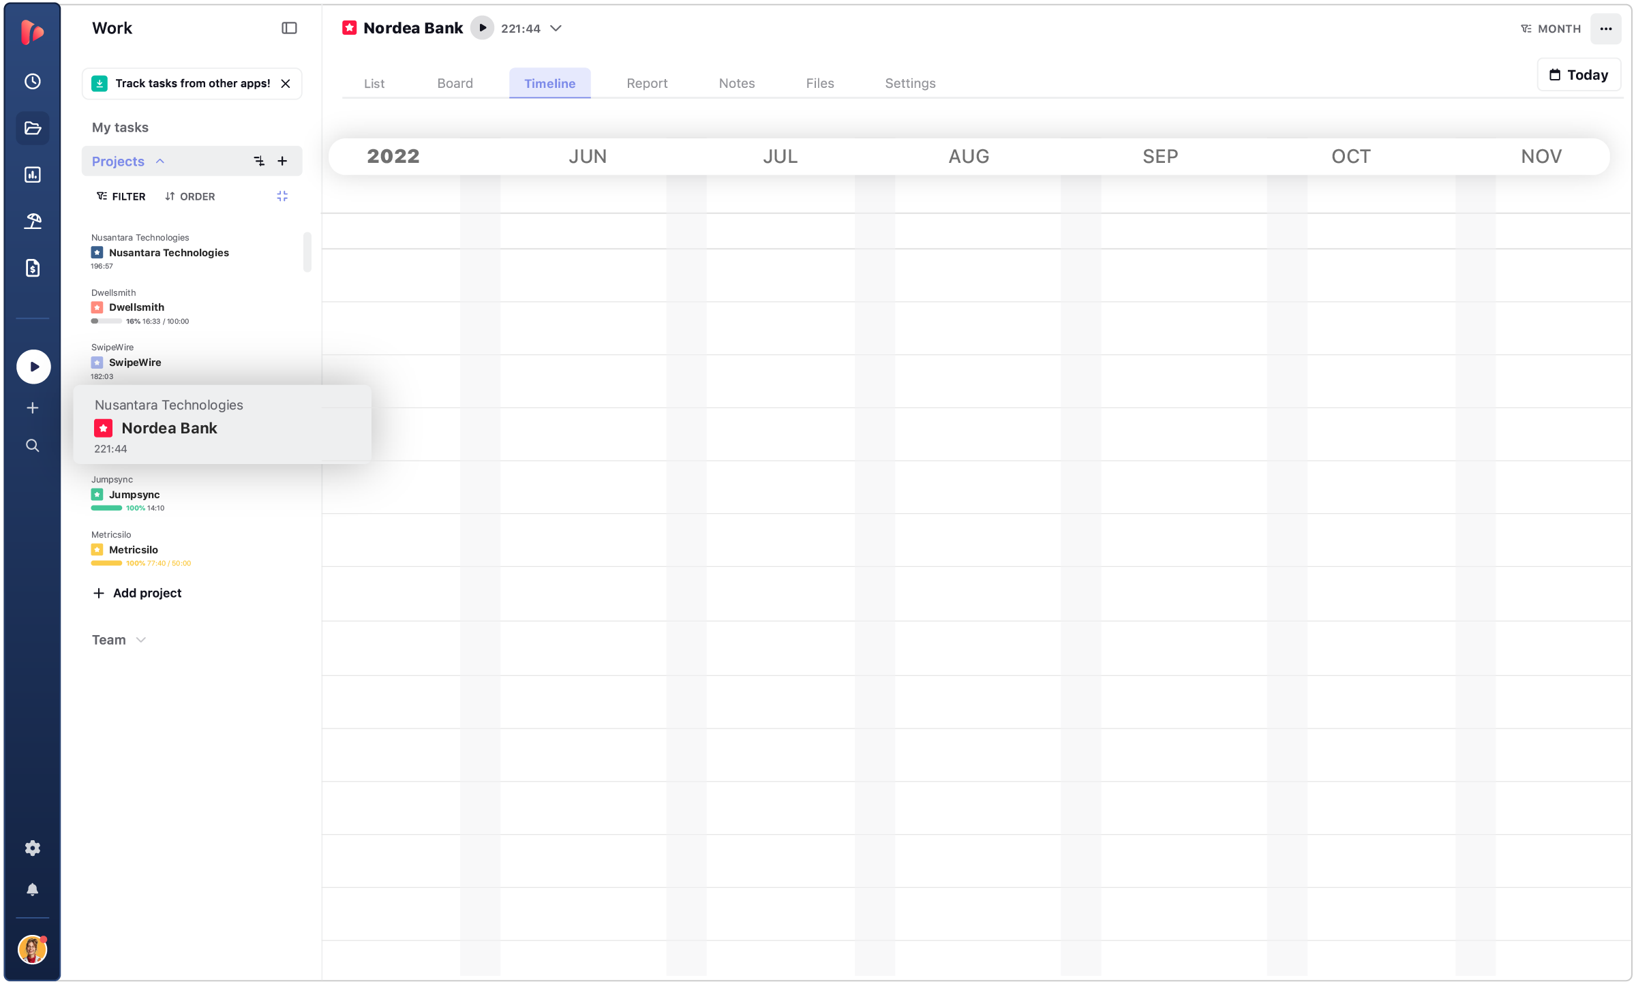Collapse all projects with shrink icon
The width and height of the screenshot is (1636, 984).
[282, 196]
